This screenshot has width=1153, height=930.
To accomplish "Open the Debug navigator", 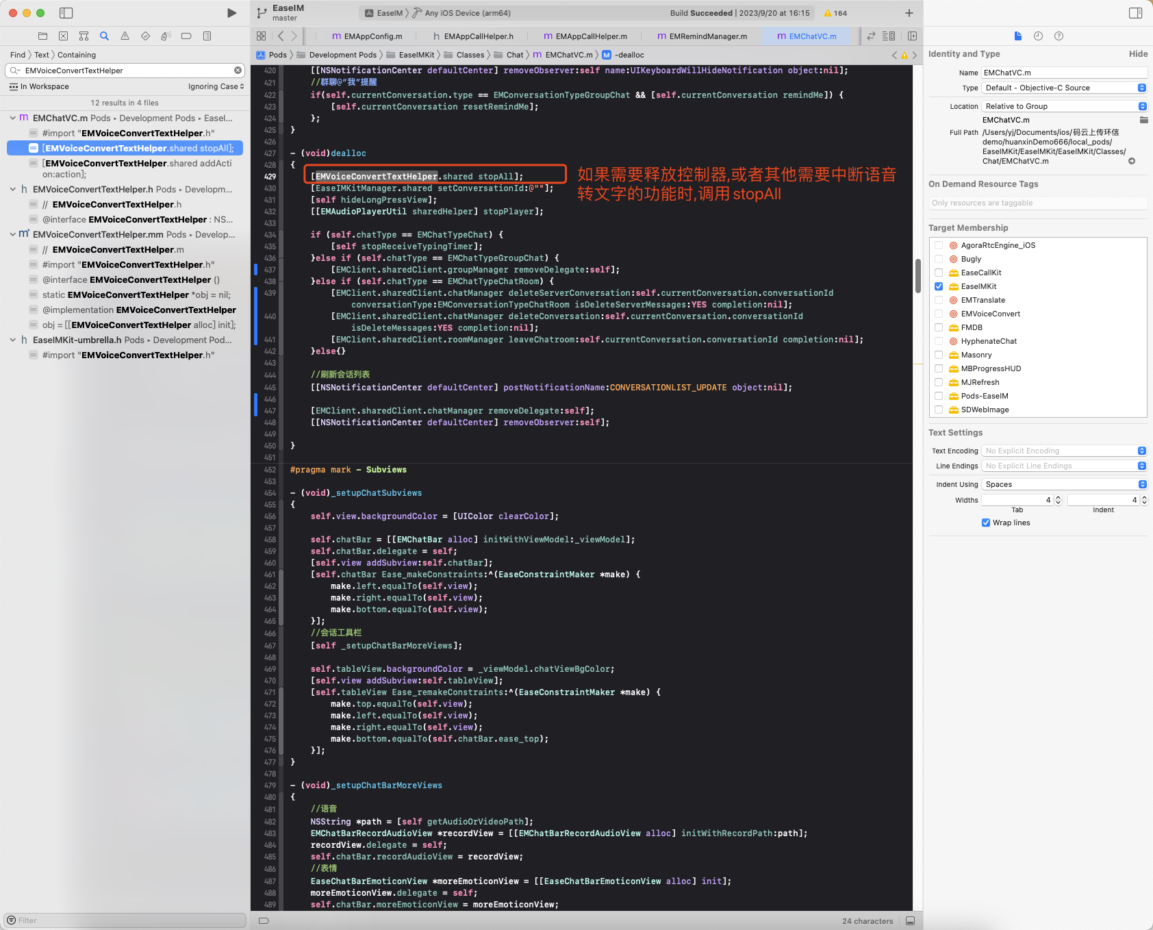I will pyautogui.click(x=166, y=36).
